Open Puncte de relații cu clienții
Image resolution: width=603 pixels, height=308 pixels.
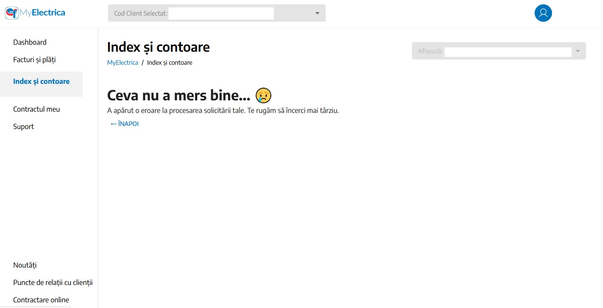coord(53,282)
